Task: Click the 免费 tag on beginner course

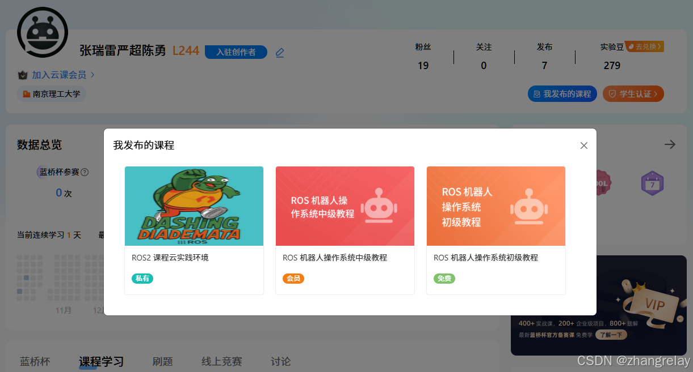Action: (x=444, y=279)
